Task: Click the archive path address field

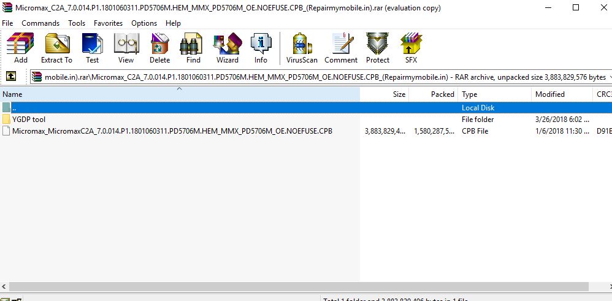Action: pyautogui.click(x=321, y=77)
